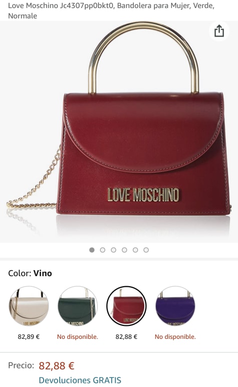Go to the sixth image carousel dot

[x=146, y=250]
